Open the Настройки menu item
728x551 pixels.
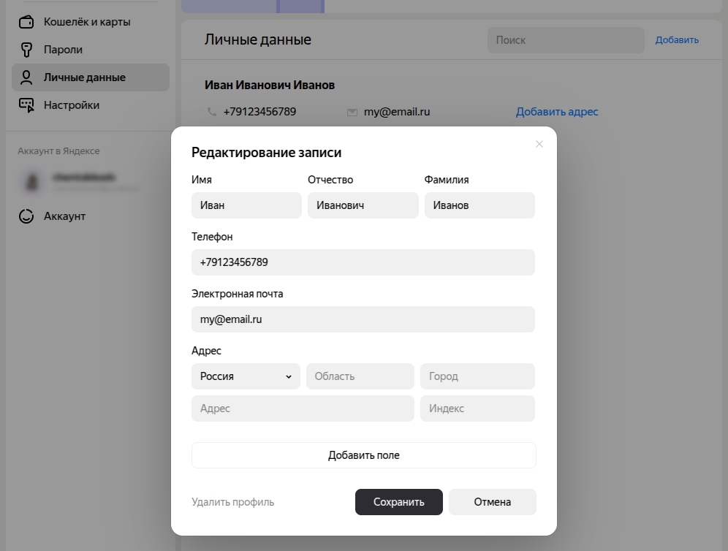point(72,105)
